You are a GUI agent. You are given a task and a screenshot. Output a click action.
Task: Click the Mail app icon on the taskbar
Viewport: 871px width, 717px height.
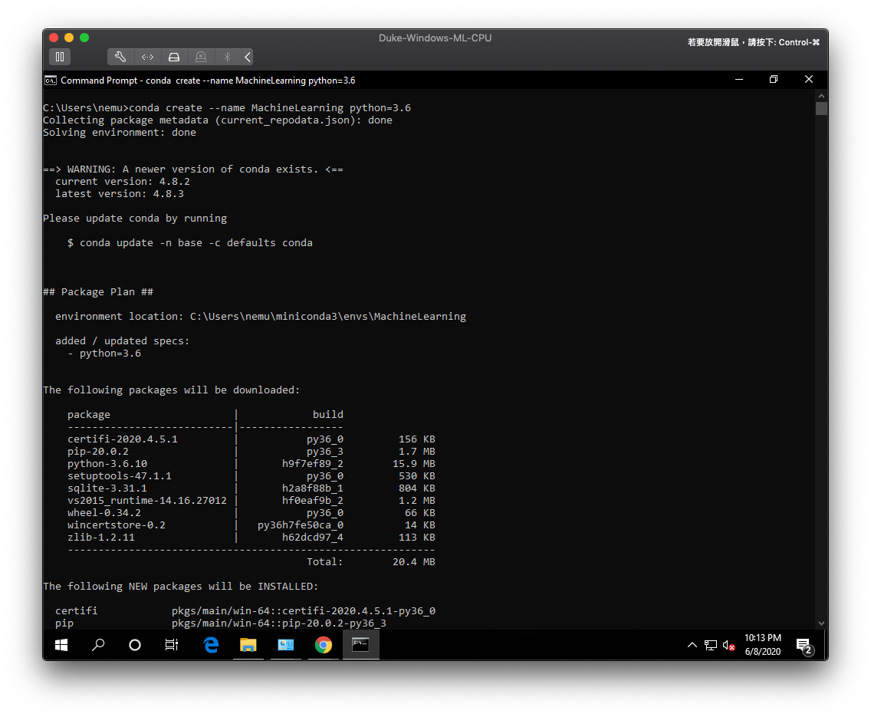[285, 645]
